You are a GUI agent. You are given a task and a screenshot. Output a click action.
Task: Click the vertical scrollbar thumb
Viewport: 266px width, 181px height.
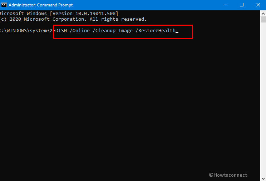click(x=263, y=20)
